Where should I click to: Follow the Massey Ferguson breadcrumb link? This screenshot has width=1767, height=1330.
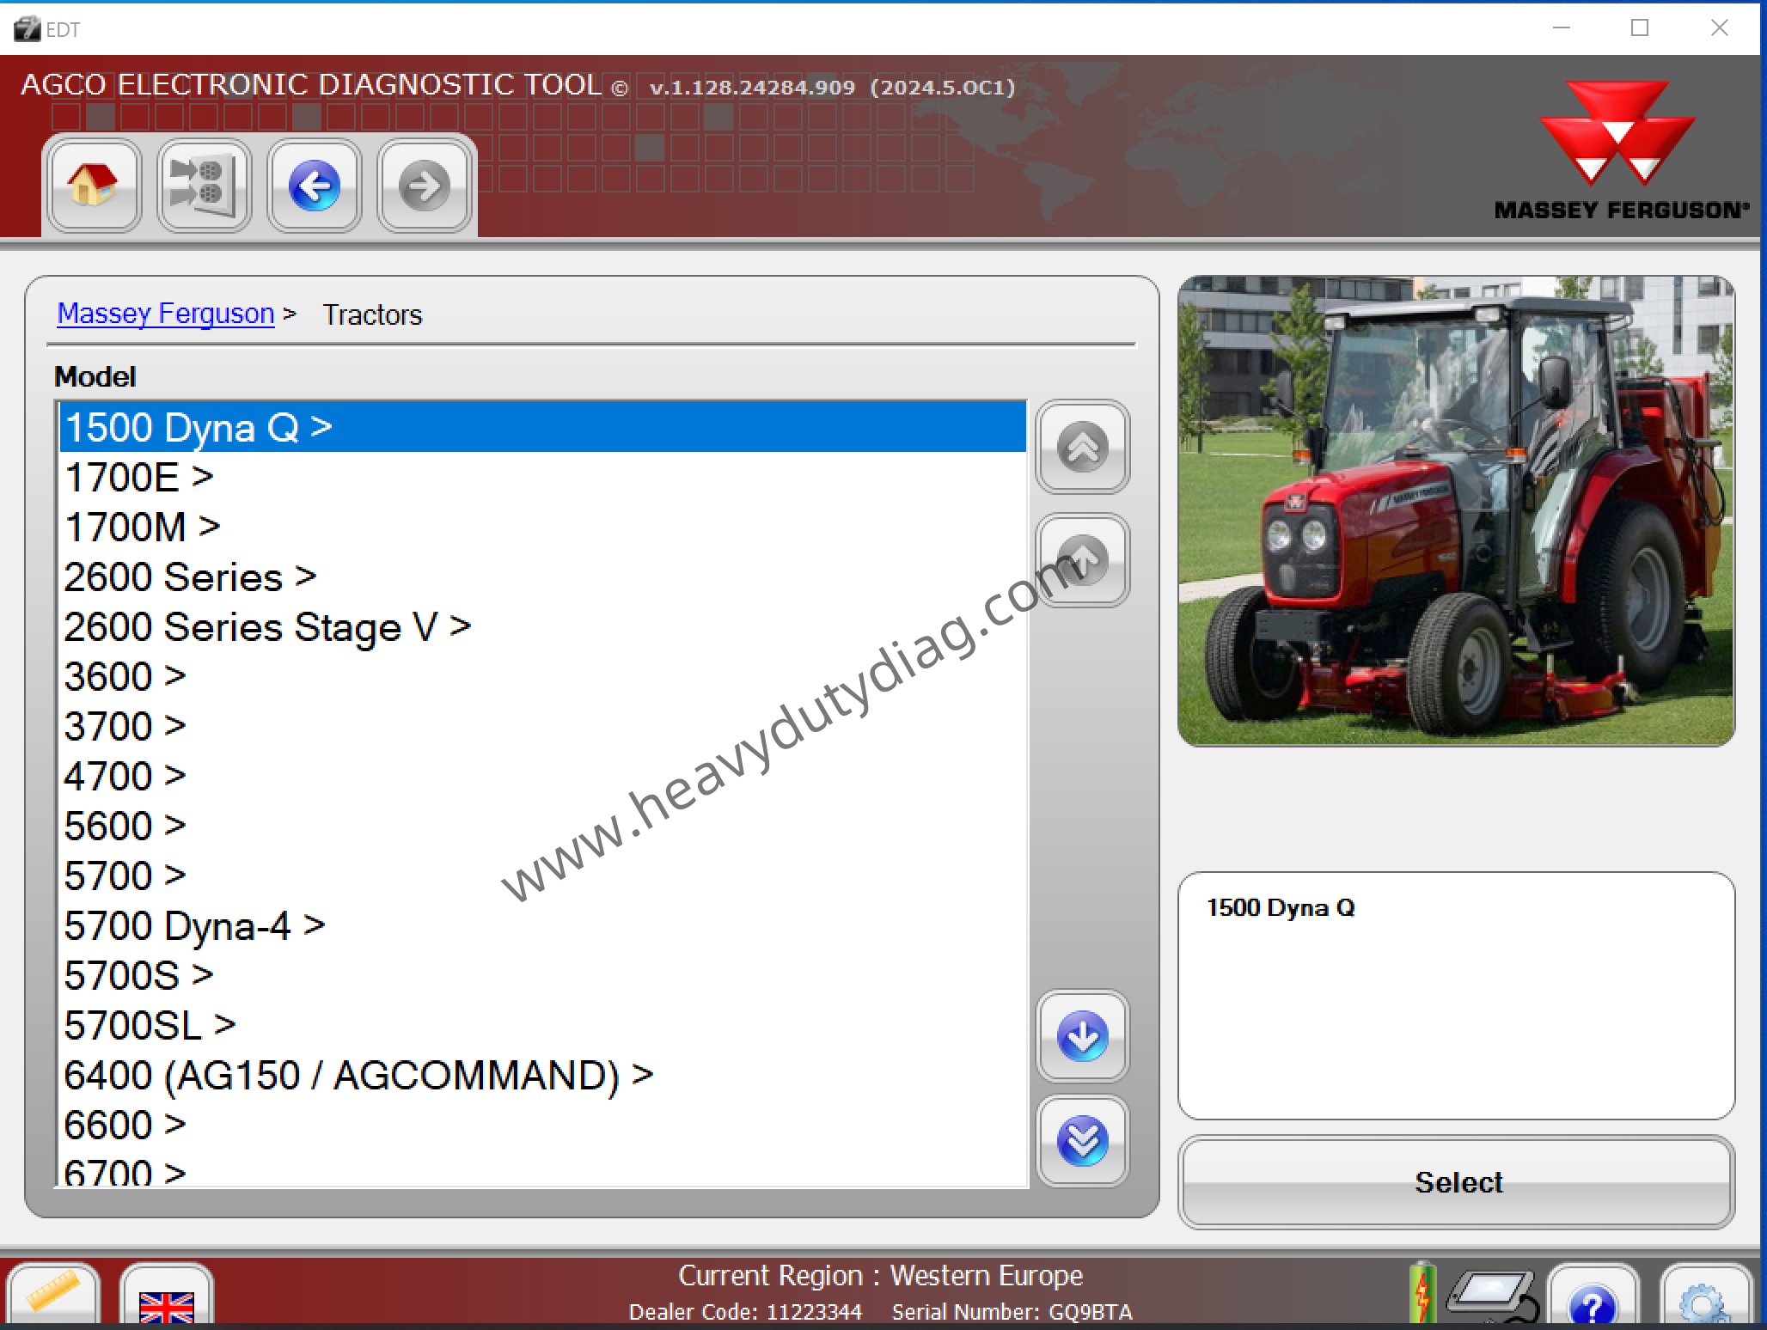pyautogui.click(x=166, y=314)
